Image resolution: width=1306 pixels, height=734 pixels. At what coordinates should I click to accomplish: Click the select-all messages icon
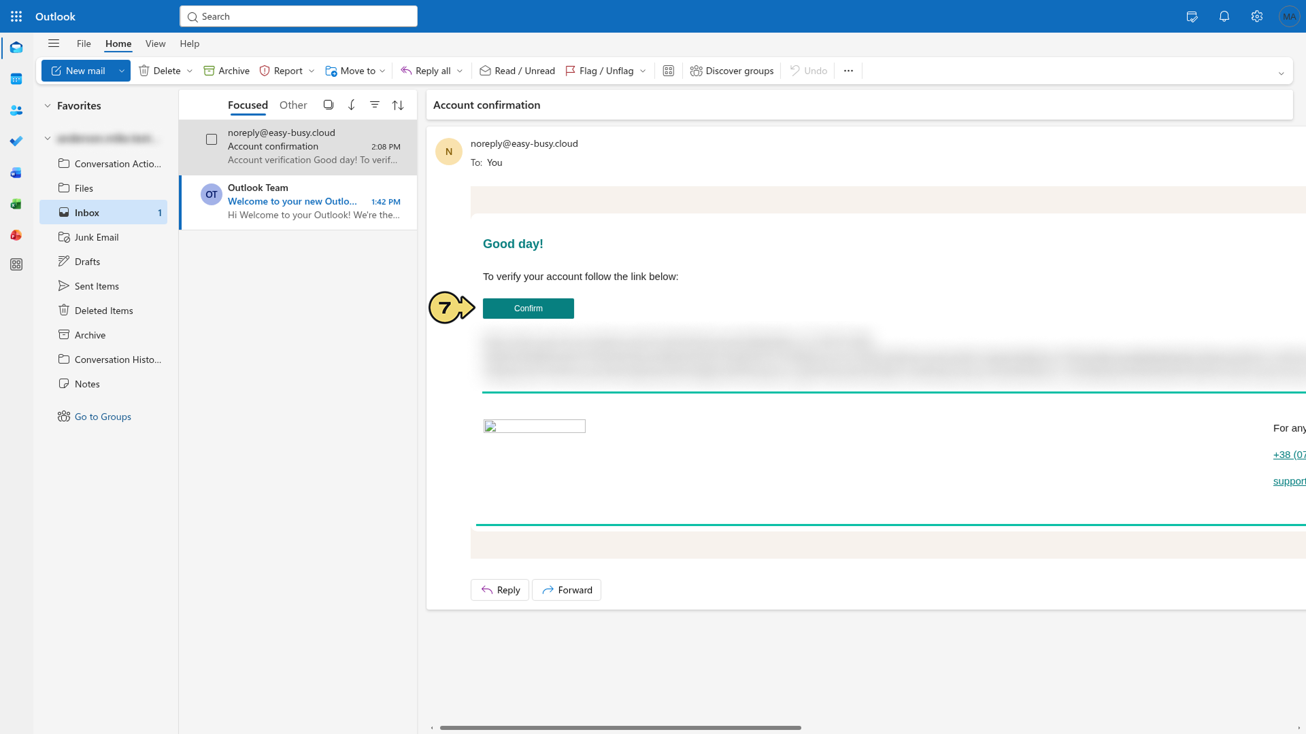tap(329, 105)
